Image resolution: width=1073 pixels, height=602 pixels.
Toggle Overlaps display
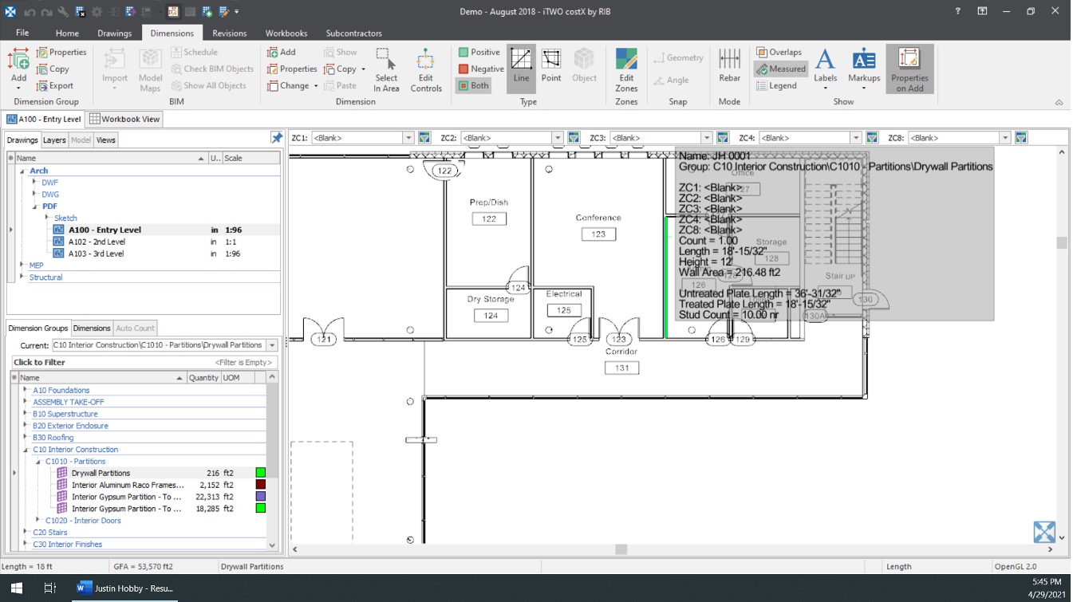click(x=779, y=52)
